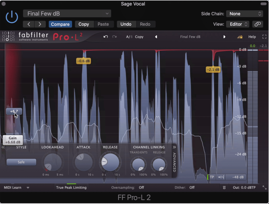The width and height of the screenshot is (269, 204).
Task: Click the output level lock icon
Action: pyautogui.click(x=240, y=37)
